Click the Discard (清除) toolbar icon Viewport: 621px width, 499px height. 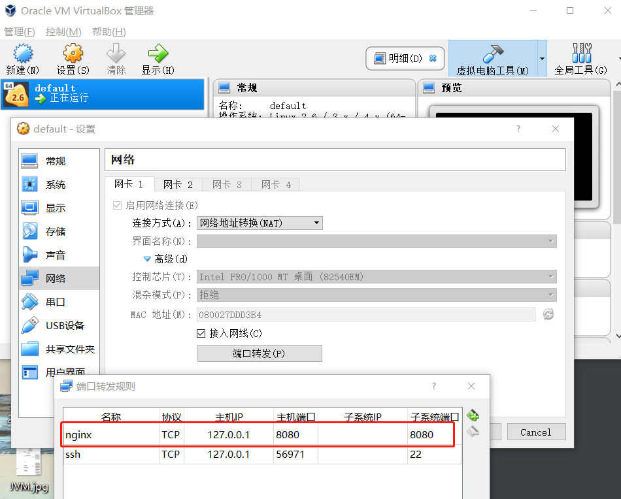[116, 59]
